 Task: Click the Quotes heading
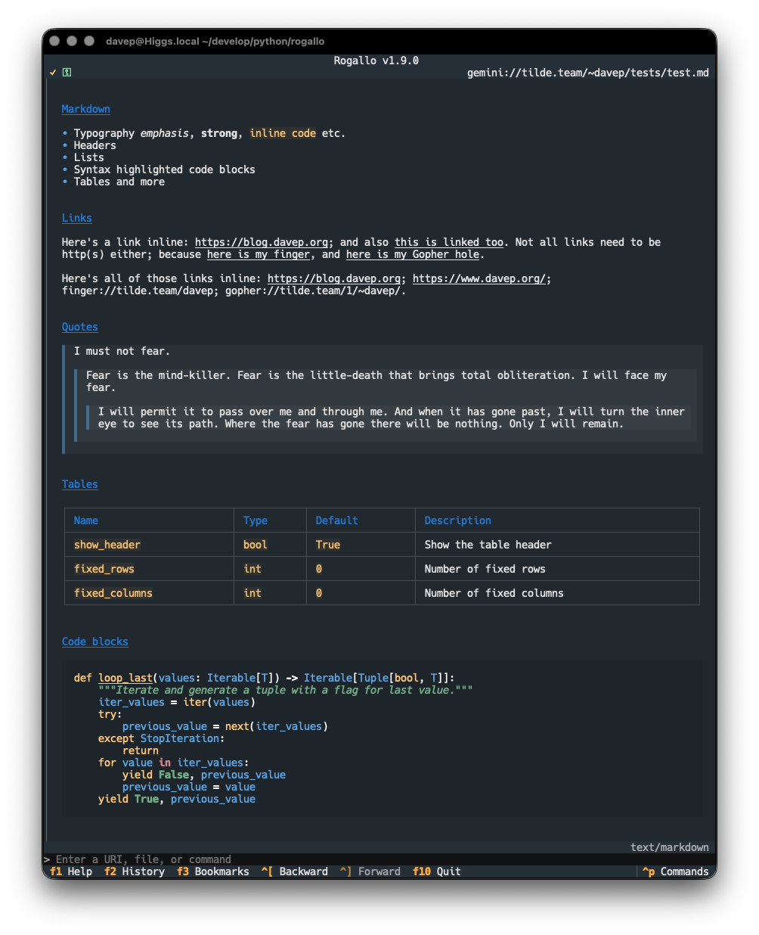(80, 327)
